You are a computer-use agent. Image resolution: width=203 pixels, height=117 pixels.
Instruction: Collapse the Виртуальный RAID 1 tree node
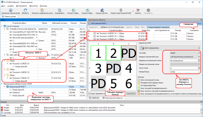[5, 87]
